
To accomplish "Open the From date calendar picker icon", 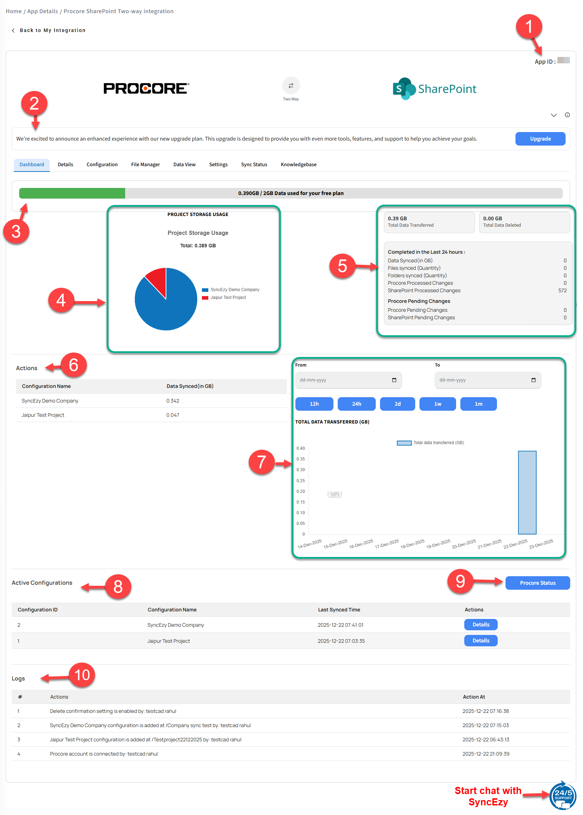I will 394,380.
